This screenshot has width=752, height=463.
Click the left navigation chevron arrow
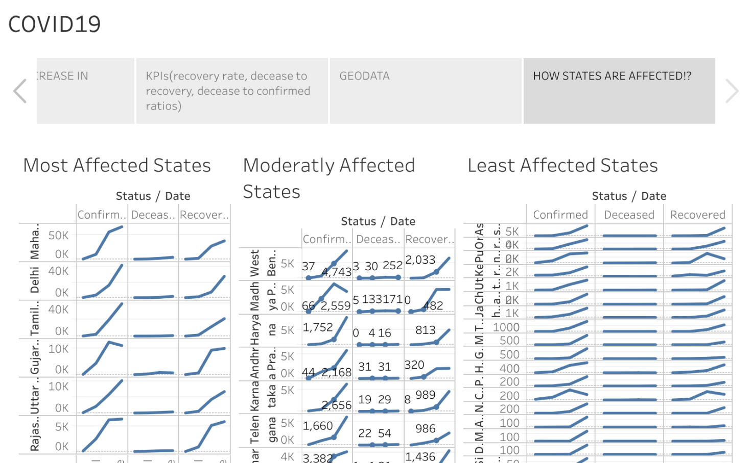pos(19,90)
